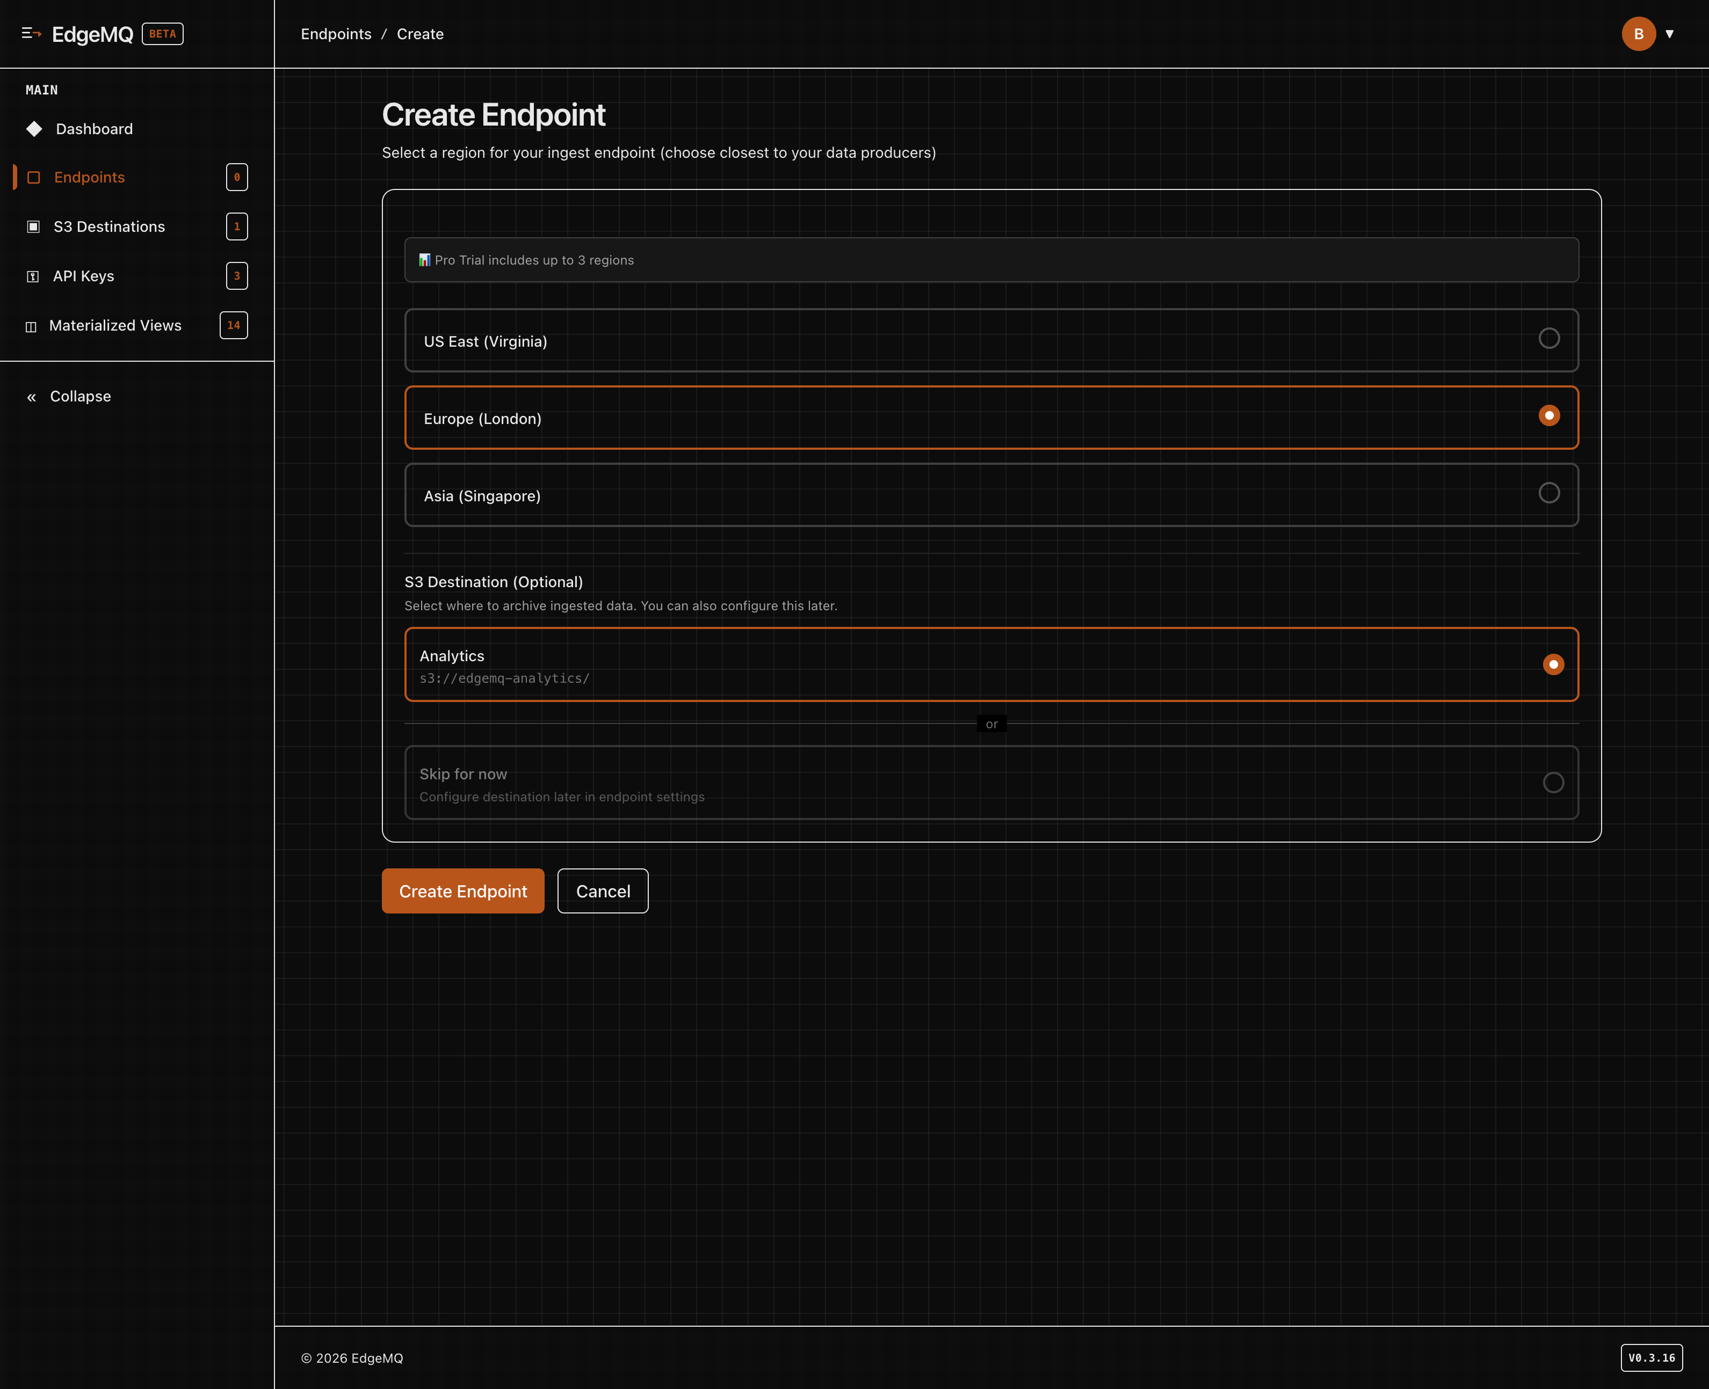Click the orange user avatar B
Viewport: 1709px width, 1389px height.
[x=1638, y=34]
